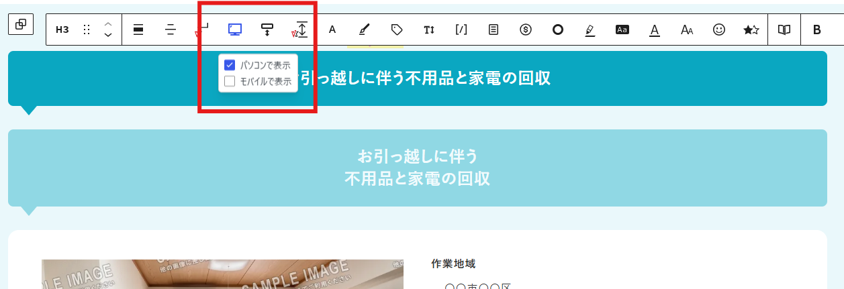Screen dimensions: 844x289
Task: Click the H3 heading level button
Action: (62, 30)
